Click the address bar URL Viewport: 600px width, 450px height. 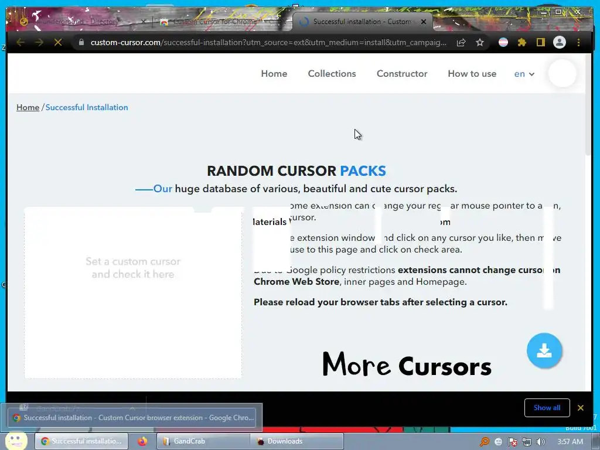268,42
